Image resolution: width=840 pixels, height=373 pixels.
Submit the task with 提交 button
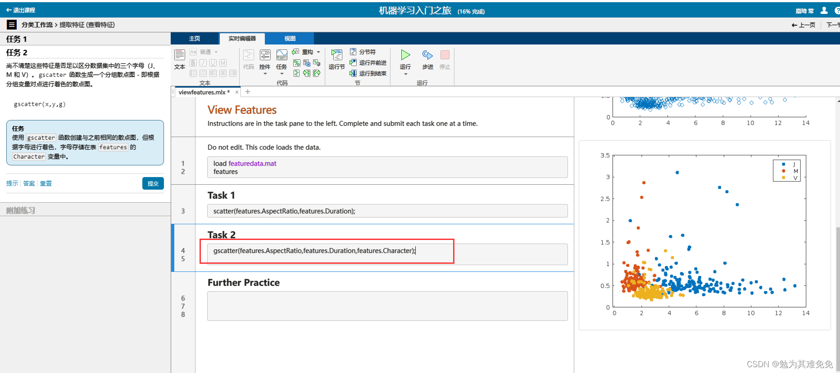pyautogui.click(x=153, y=183)
